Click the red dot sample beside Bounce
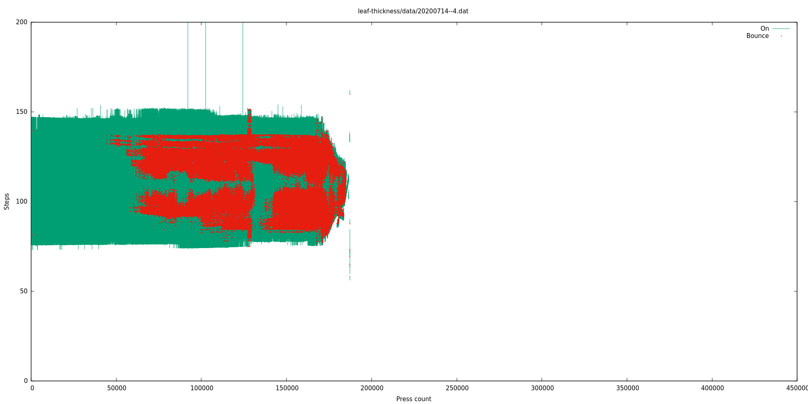The image size is (808, 404). click(781, 36)
